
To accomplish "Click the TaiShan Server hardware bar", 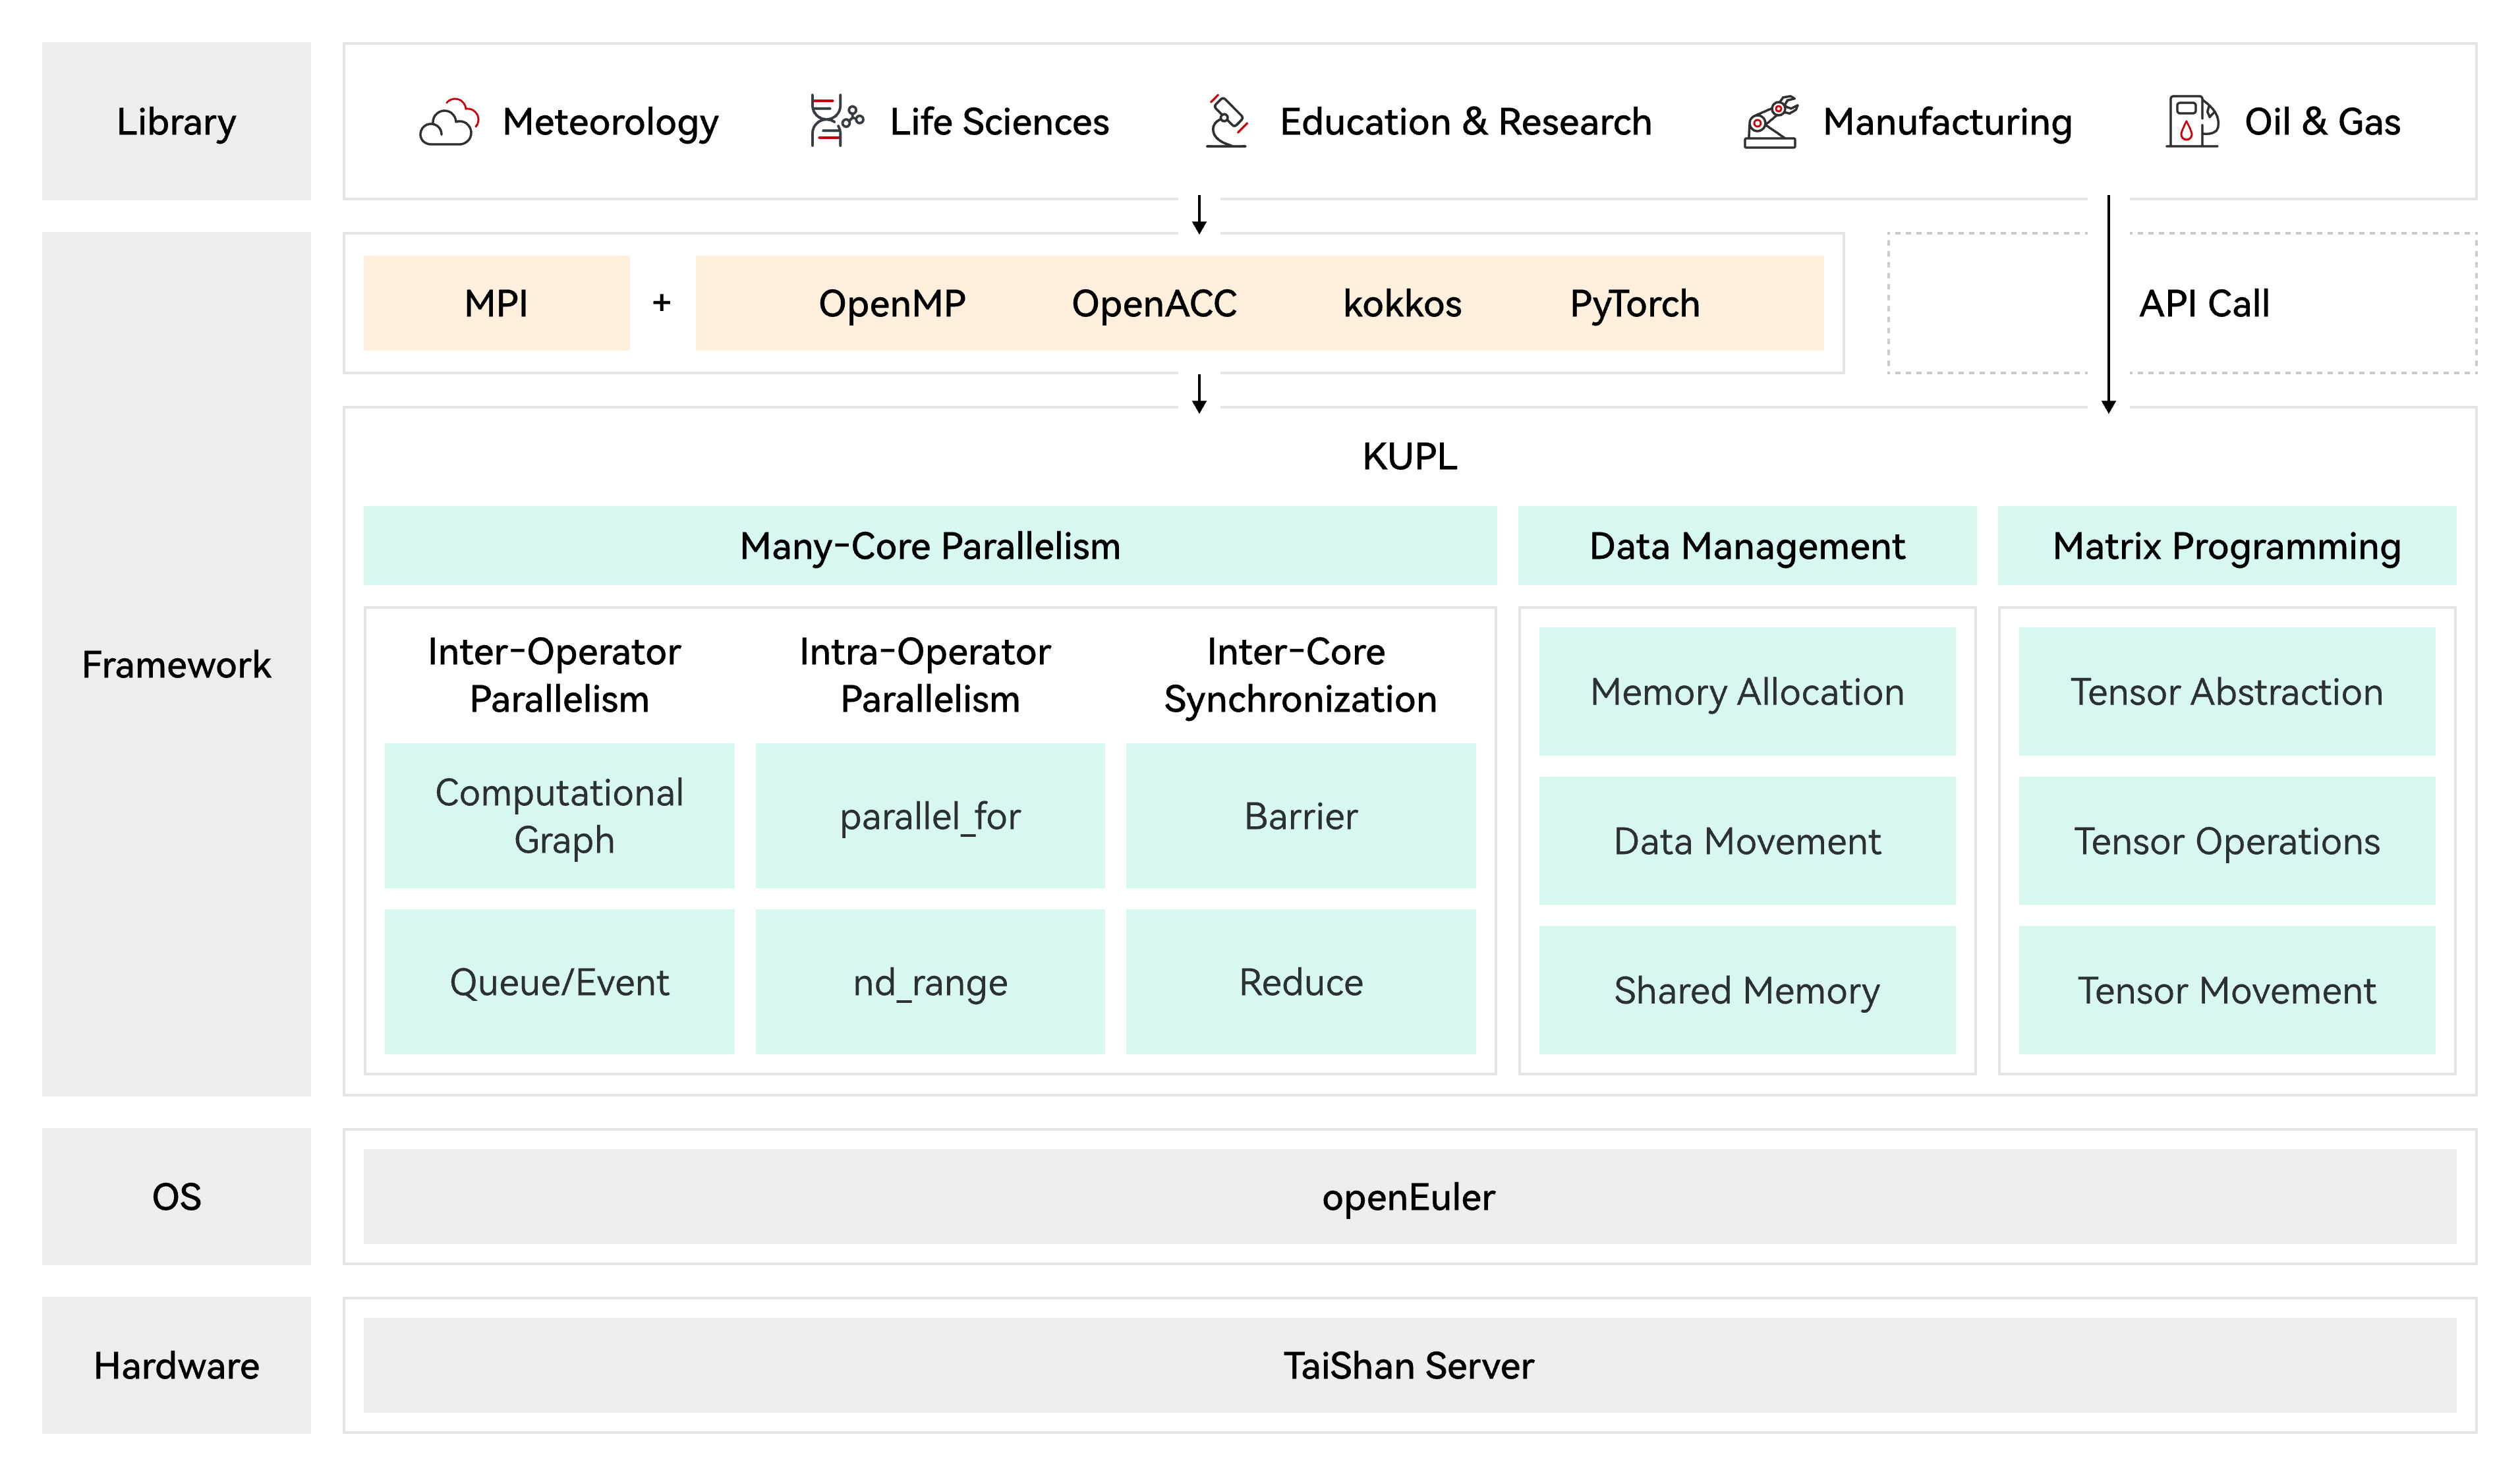I will pyautogui.click(x=1408, y=1365).
